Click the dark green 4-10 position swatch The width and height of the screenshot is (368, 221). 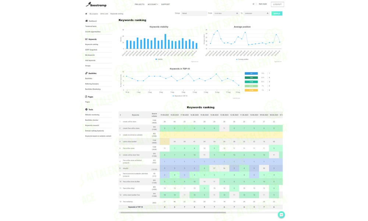point(251,78)
